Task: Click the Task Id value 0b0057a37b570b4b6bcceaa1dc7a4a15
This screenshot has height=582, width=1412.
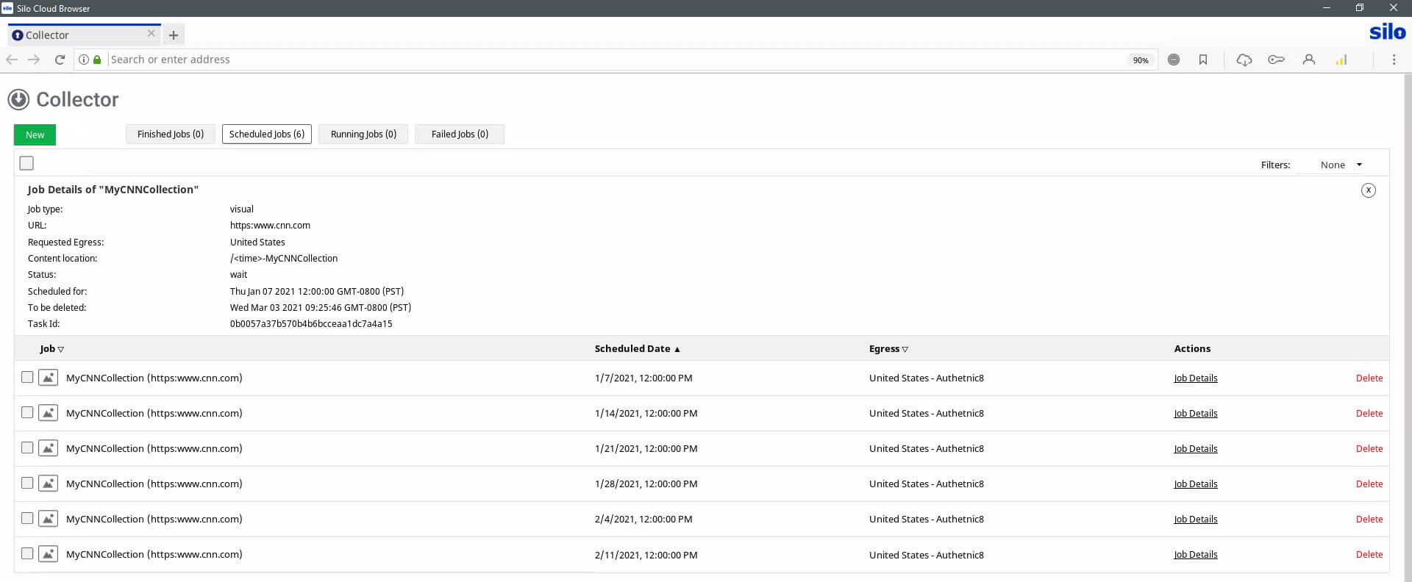Action: click(x=311, y=324)
